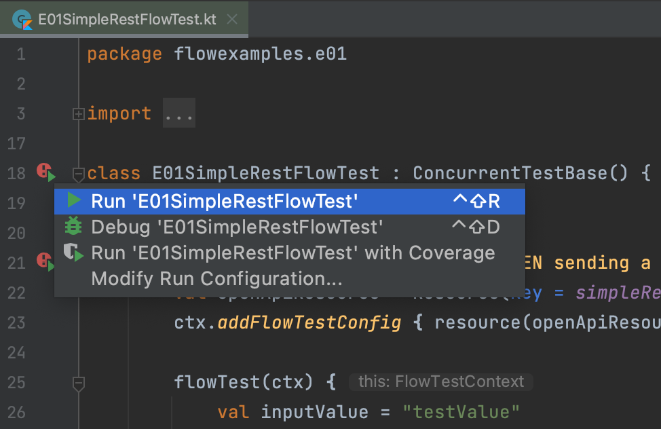Close the E01SimpleRestFlowTest.kt tab
Viewport: 661px width, 429px height.
[231, 19]
